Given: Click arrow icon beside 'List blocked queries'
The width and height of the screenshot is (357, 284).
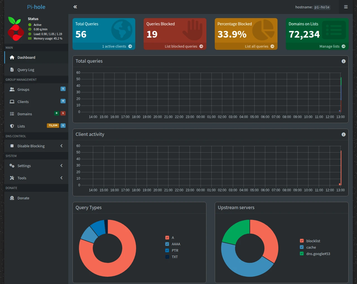Looking at the screenshot, I should 201,46.
